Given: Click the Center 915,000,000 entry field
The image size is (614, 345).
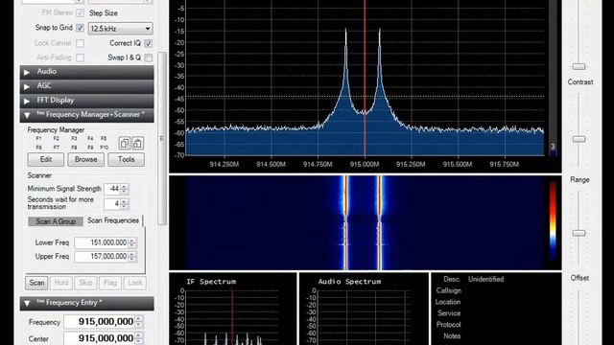Looking at the screenshot, I should (100, 338).
